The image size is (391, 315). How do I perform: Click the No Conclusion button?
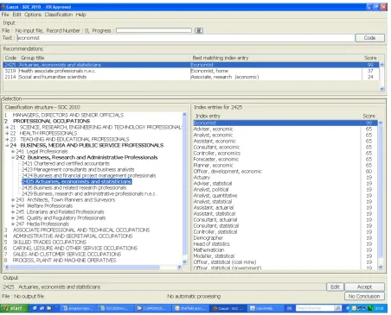(x=364, y=296)
